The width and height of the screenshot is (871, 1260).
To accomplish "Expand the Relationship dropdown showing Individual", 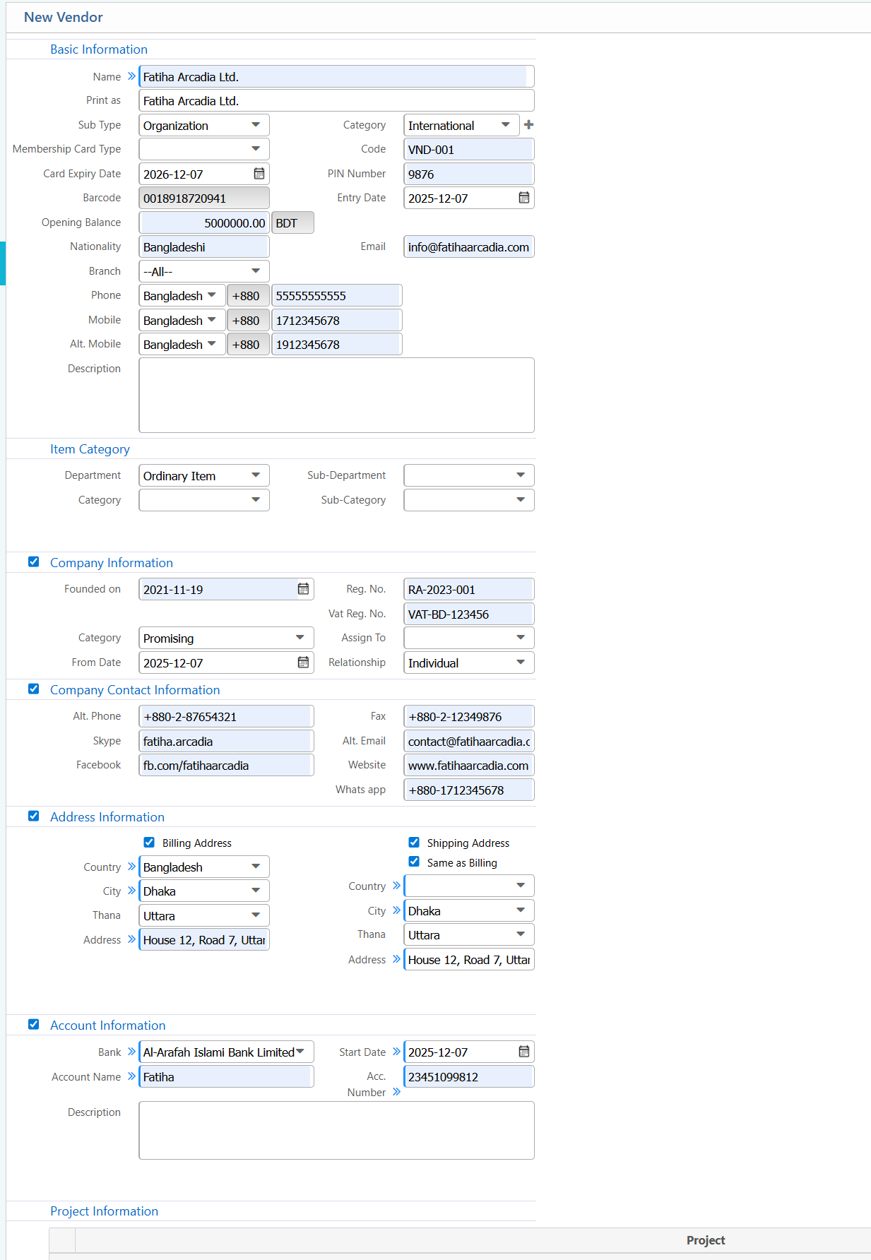I will click(468, 662).
